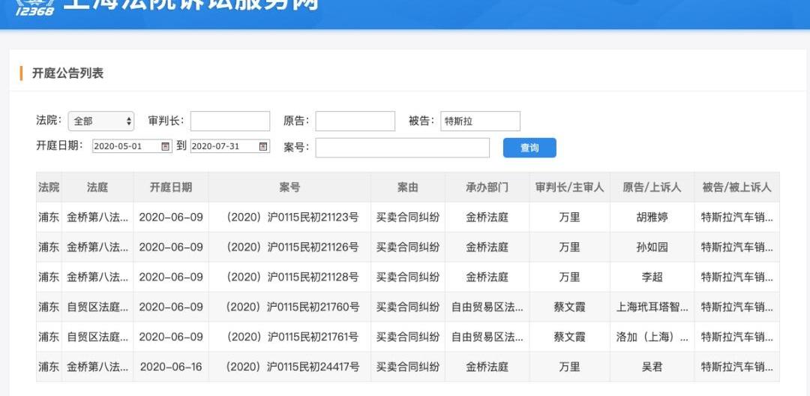
Task: Click plaintiff name 吴君
Action: pyautogui.click(x=652, y=367)
